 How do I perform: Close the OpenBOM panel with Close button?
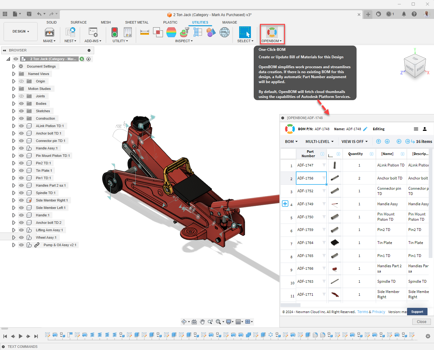point(422,322)
